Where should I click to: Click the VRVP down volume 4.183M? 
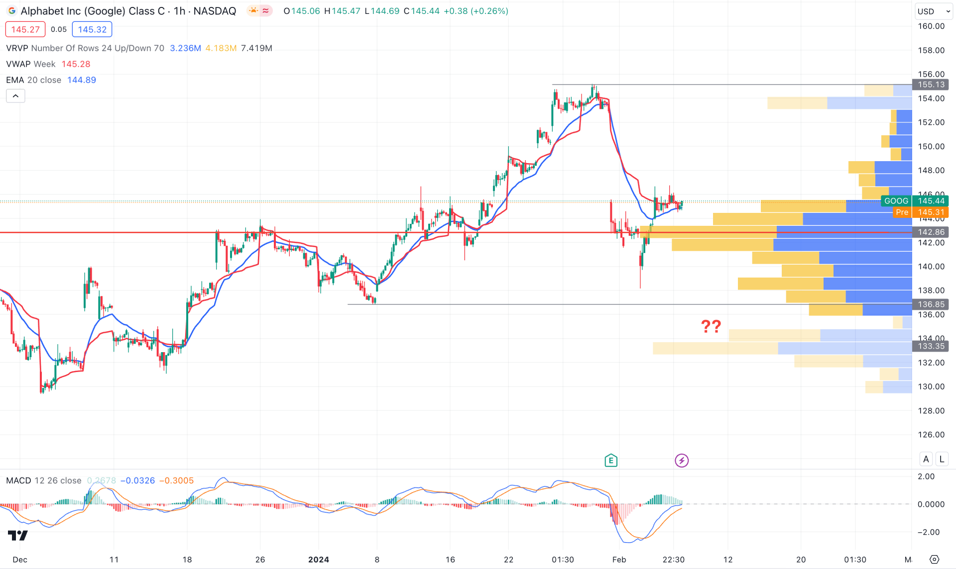click(x=221, y=48)
